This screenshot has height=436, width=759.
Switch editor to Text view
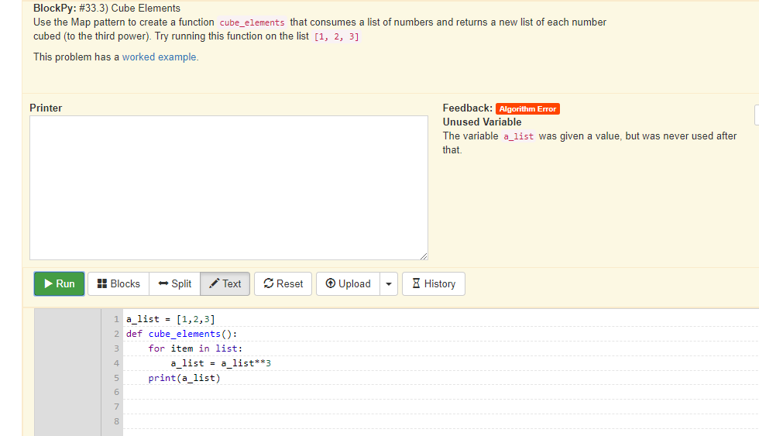[225, 283]
